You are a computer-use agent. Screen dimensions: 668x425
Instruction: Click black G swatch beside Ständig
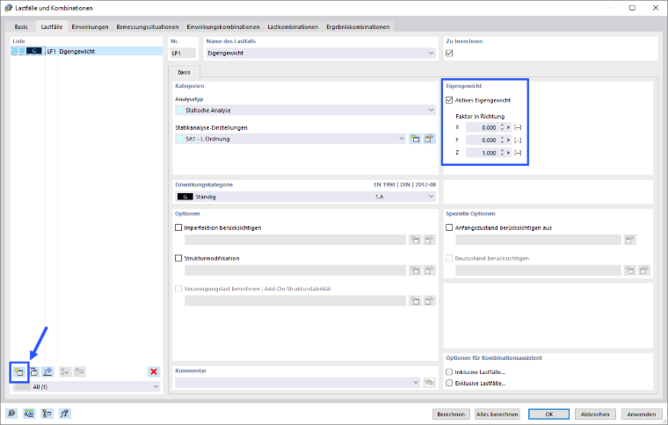pyautogui.click(x=185, y=197)
